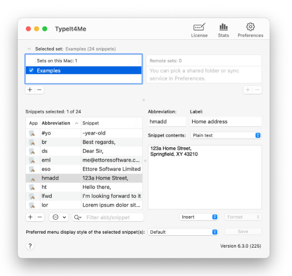
Task: Collapse the Selected set disclosure chevron
Action: (x=29, y=49)
